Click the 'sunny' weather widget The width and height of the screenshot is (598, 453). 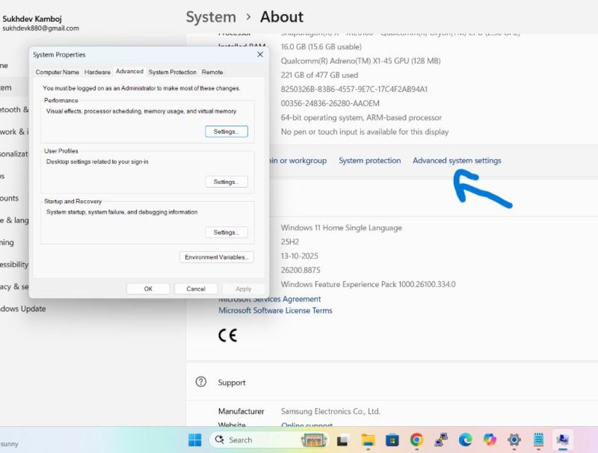9,444
